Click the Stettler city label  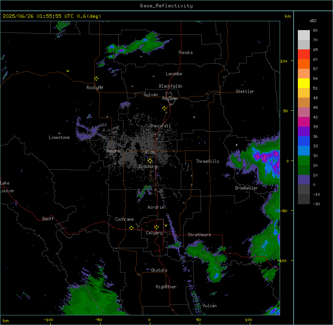pyautogui.click(x=245, y=91)
